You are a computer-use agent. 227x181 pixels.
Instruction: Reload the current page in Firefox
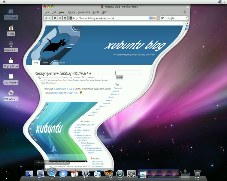[x=55, y=18]
